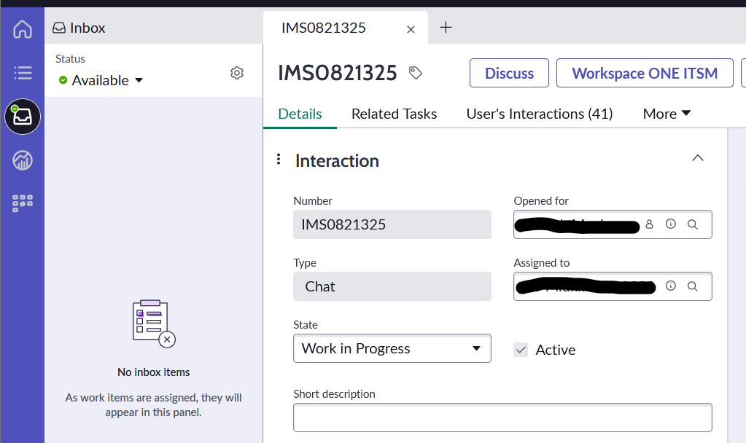Collapse the Interaction section

click(698, 158)
